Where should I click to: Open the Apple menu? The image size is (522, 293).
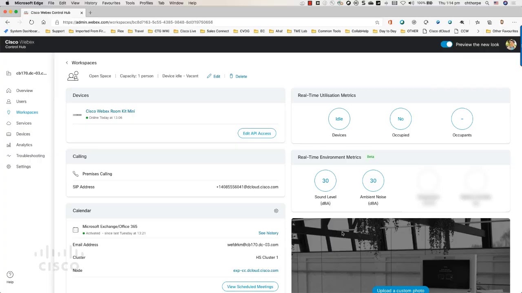pos(7,3)
